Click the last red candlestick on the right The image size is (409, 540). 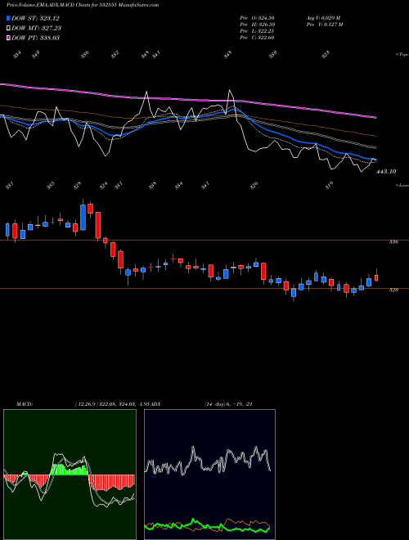[x=376, y=277]
